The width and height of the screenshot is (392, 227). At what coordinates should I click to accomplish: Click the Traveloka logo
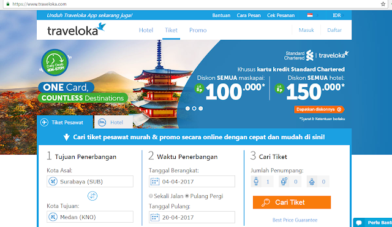pyautogui.click(x=77, y=29)
